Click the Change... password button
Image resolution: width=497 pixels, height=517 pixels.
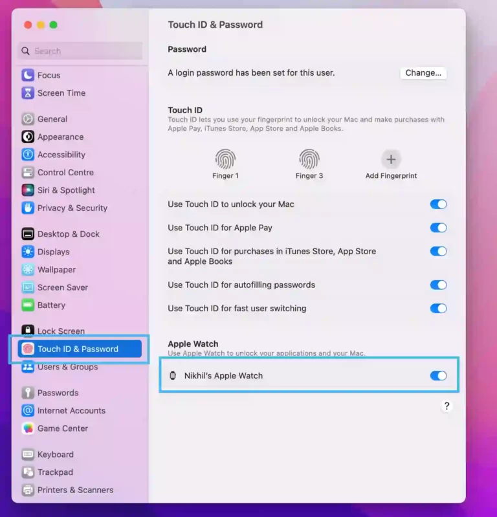[423, 73]
